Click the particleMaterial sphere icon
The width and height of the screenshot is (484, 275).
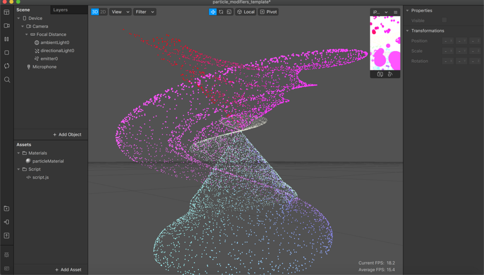pos(28,161)
